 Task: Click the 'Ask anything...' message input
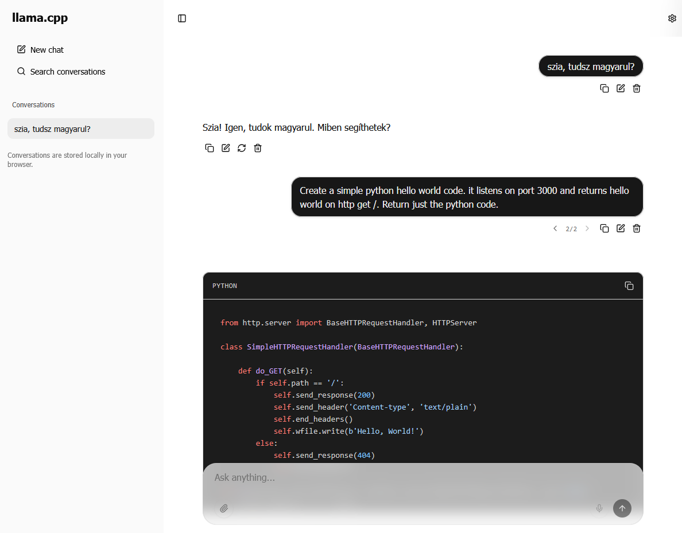pyautogui.click(x=402, y=477)
